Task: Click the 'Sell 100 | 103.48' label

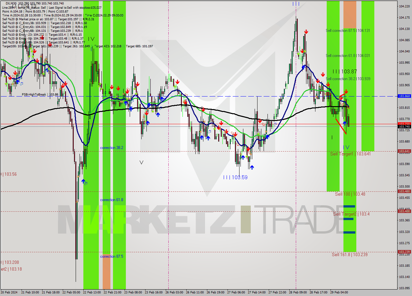Action: coord(350,194)
